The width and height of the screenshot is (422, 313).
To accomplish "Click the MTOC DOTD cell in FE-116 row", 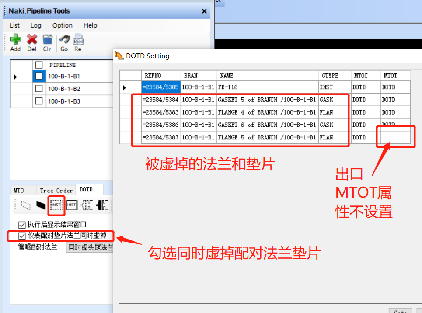I will 366,87.
